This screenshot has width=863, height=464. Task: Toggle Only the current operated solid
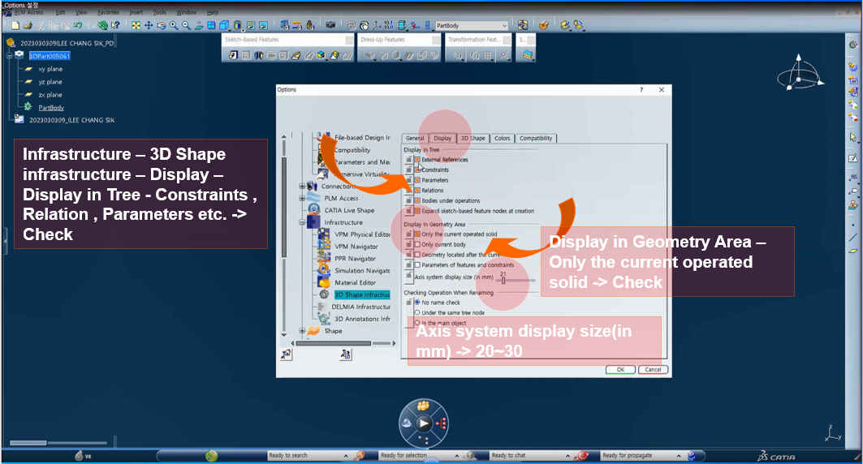[418, 234]
